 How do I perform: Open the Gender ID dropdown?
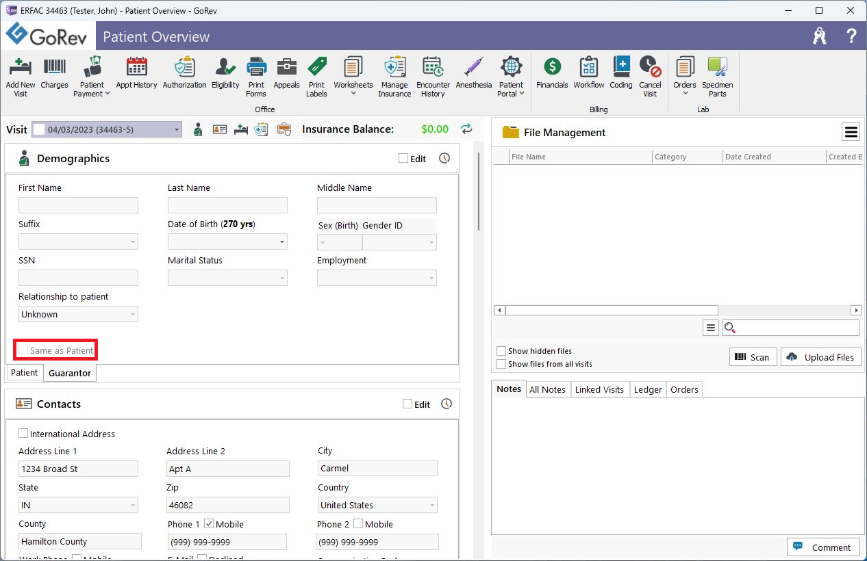point(431,242)
